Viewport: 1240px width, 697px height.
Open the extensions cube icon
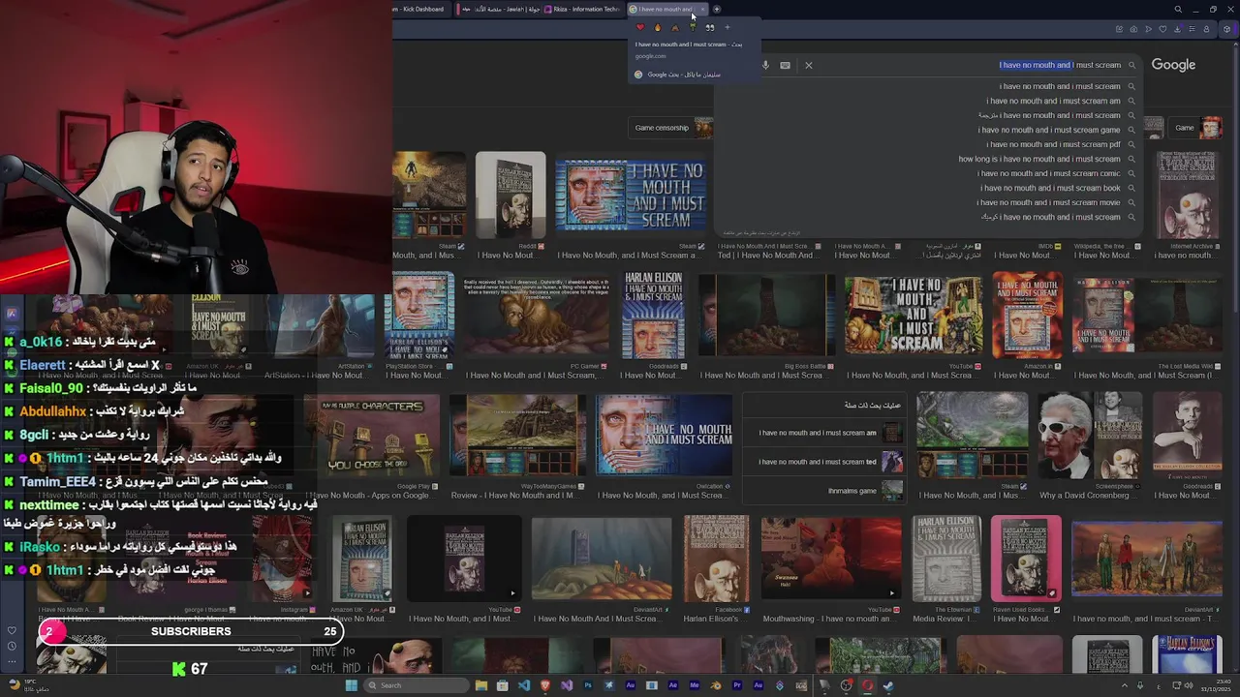click(x=1226, y=29)
